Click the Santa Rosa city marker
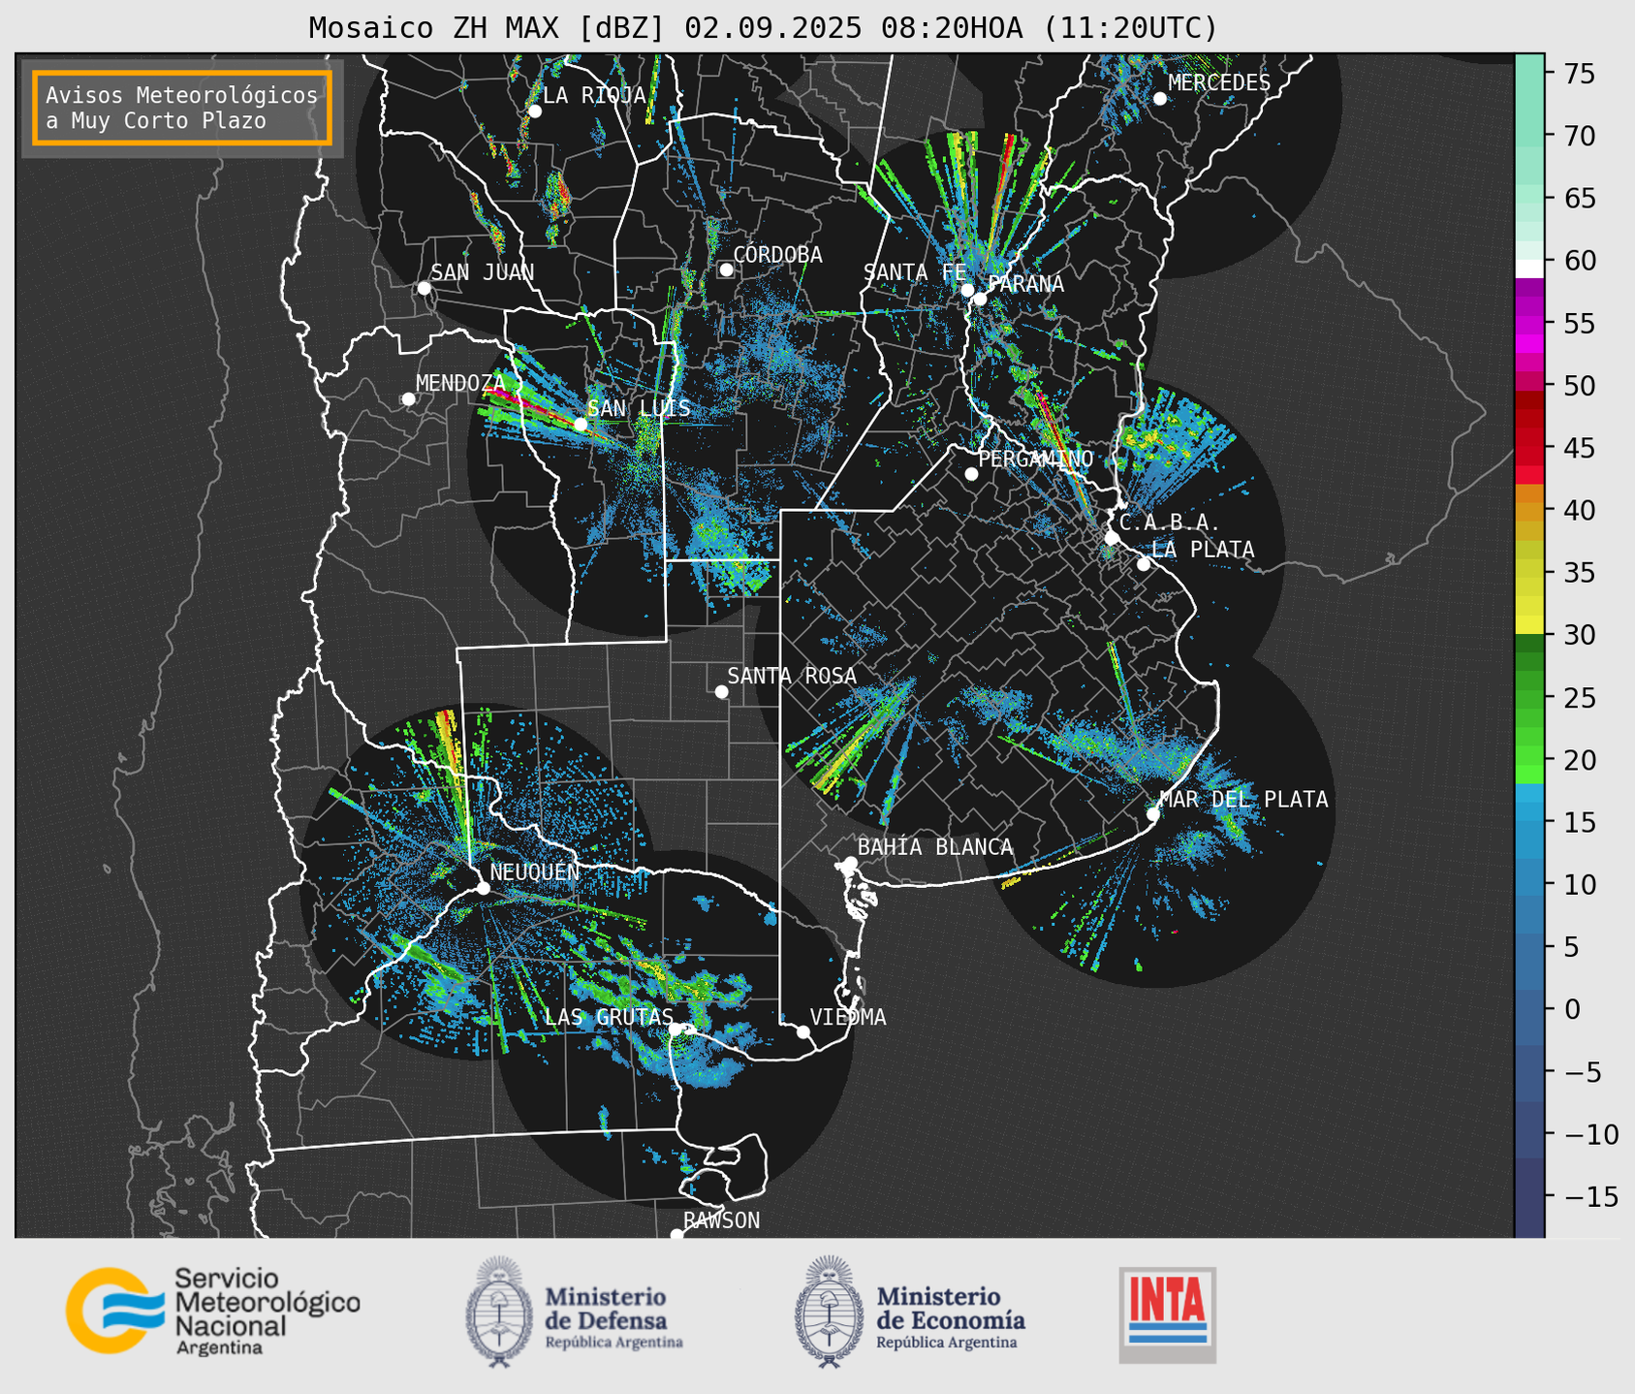 point(721,691)
